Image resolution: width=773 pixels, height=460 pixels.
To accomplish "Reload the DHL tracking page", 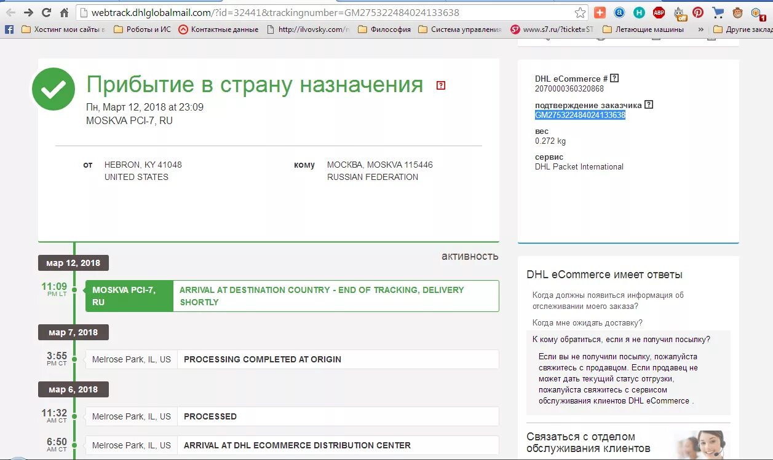I will point(46,12).
